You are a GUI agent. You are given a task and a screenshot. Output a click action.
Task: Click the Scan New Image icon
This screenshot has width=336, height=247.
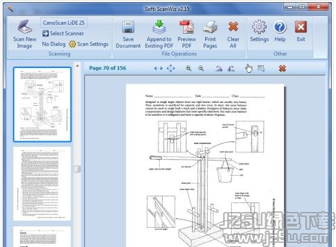pos(25,27)
